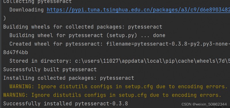Click the word 'done' after setup.py

[x=159, y=35]
